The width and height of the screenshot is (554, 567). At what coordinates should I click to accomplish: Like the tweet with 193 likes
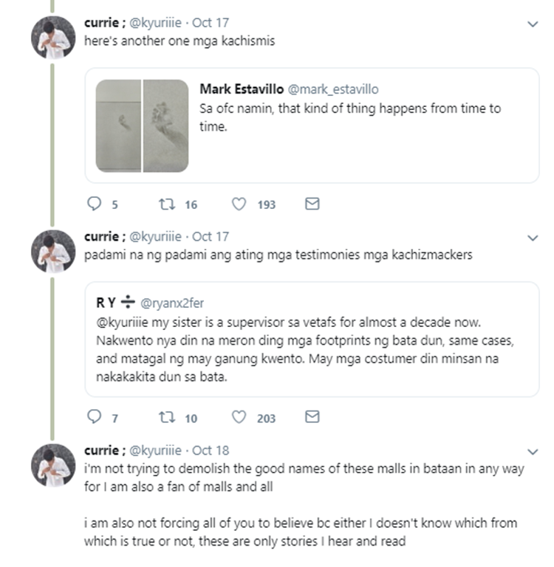pos(239,204)
